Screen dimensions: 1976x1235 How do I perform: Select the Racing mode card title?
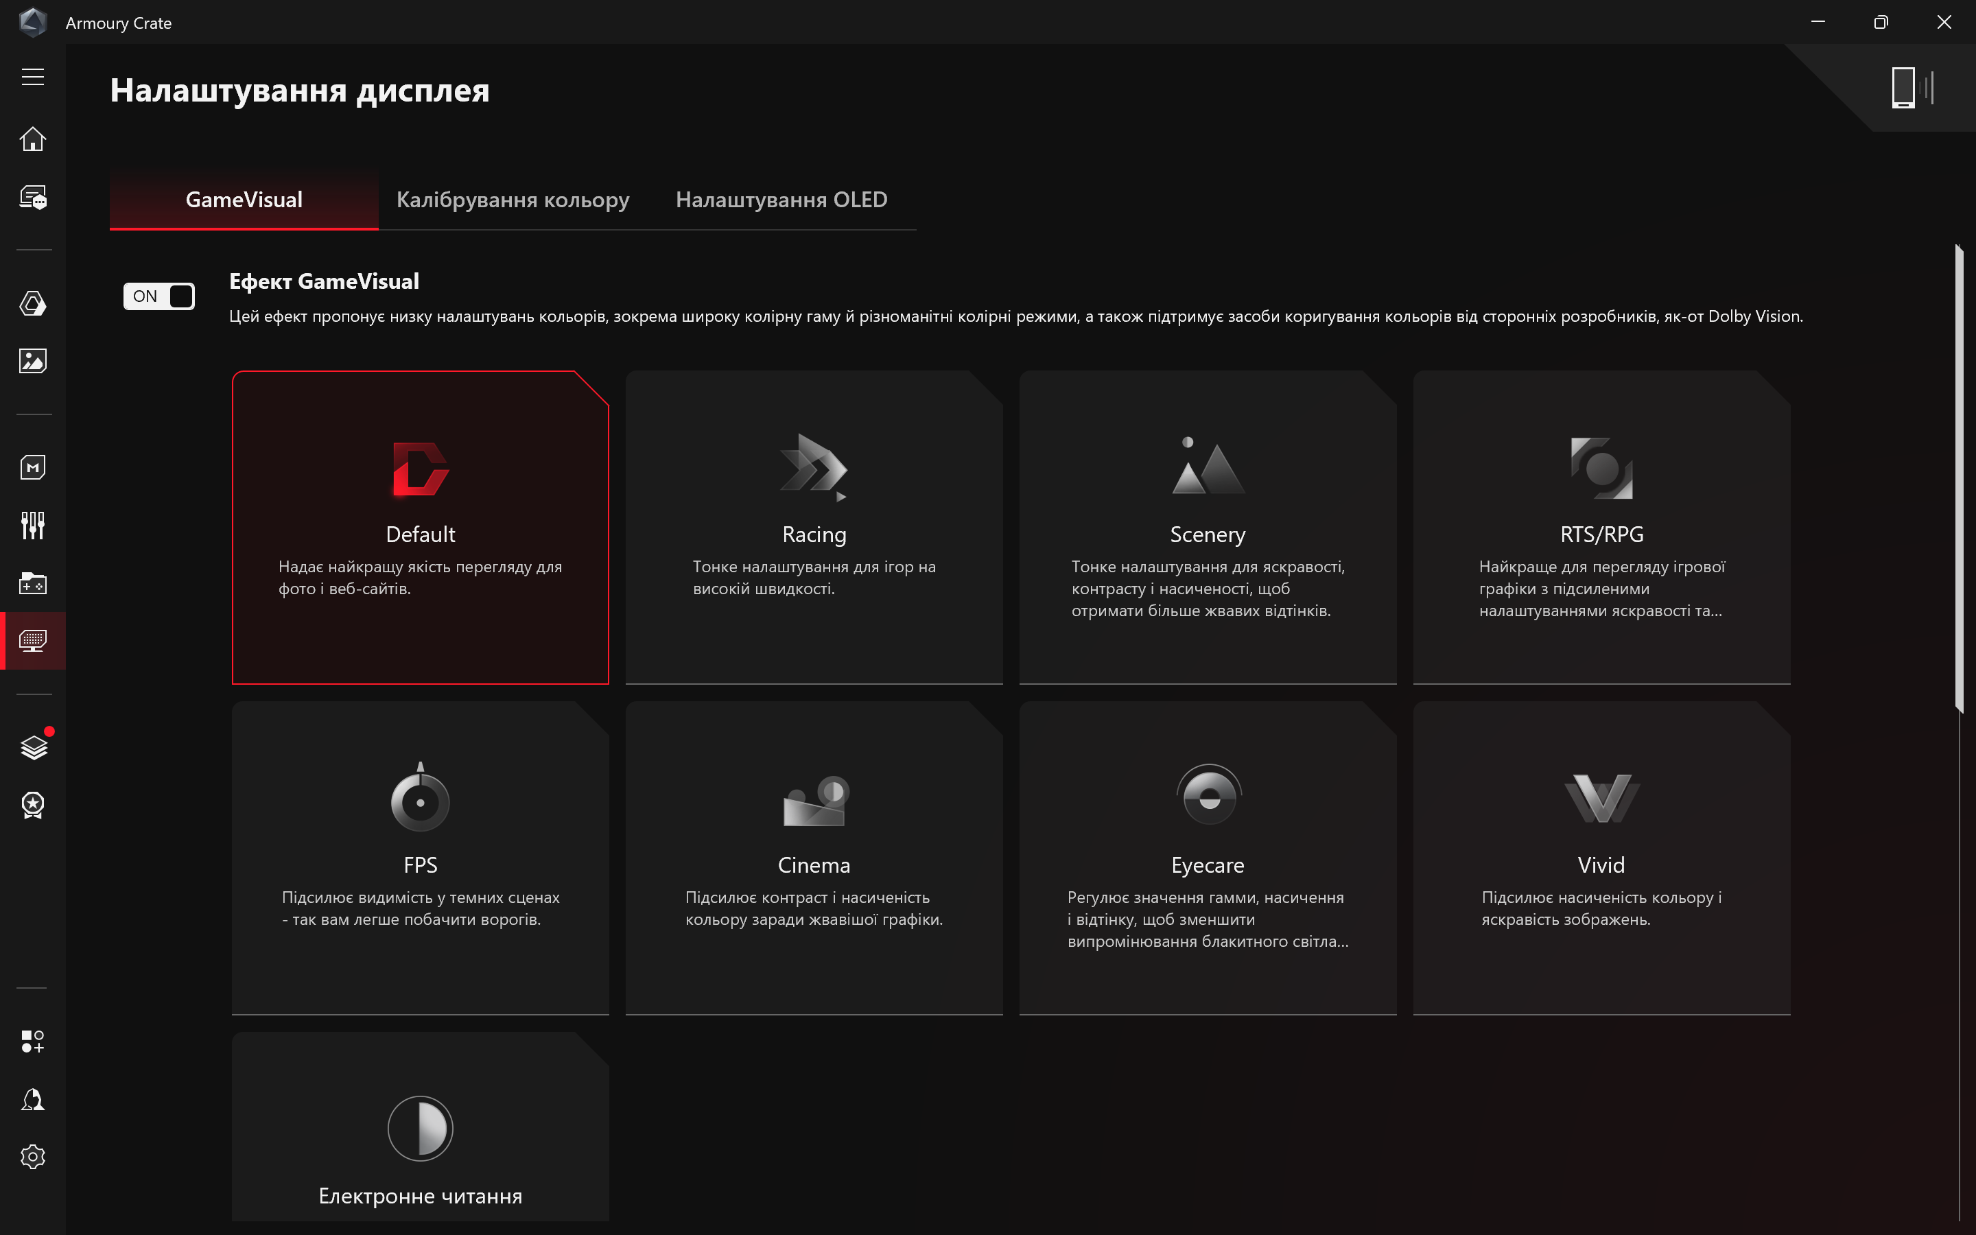(814, 534)
